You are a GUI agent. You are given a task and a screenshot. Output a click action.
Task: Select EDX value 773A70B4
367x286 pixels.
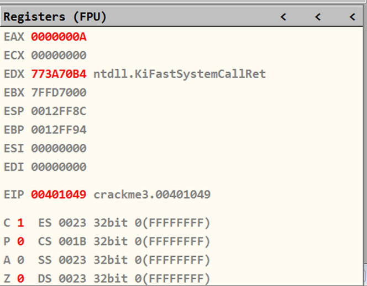click(x=59, y=74)
